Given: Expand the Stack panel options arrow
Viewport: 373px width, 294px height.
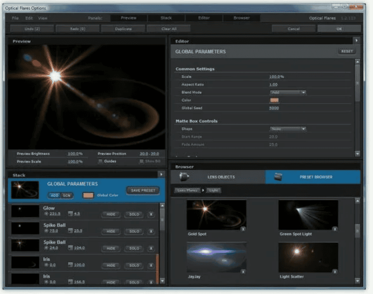Looking at the screenshot, I should point(161,175).
